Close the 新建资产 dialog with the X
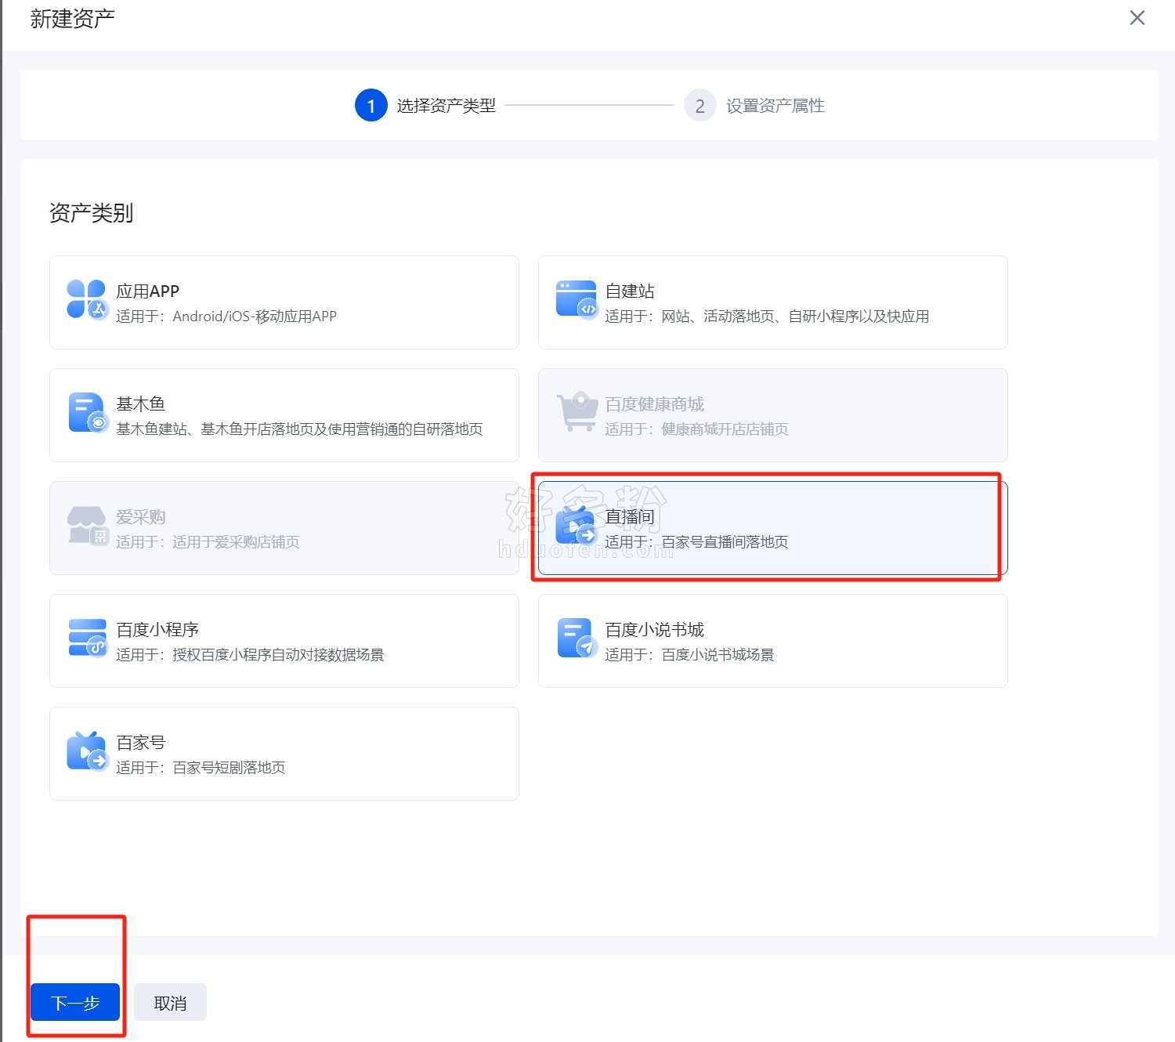This screenshot has width=1175, height=1042. pyautogui.click(x=1137, y=18)
